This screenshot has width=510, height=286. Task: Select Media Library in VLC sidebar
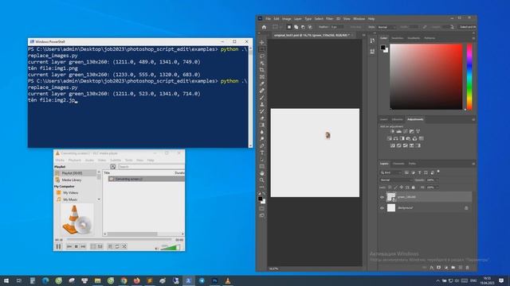[72, 180]
